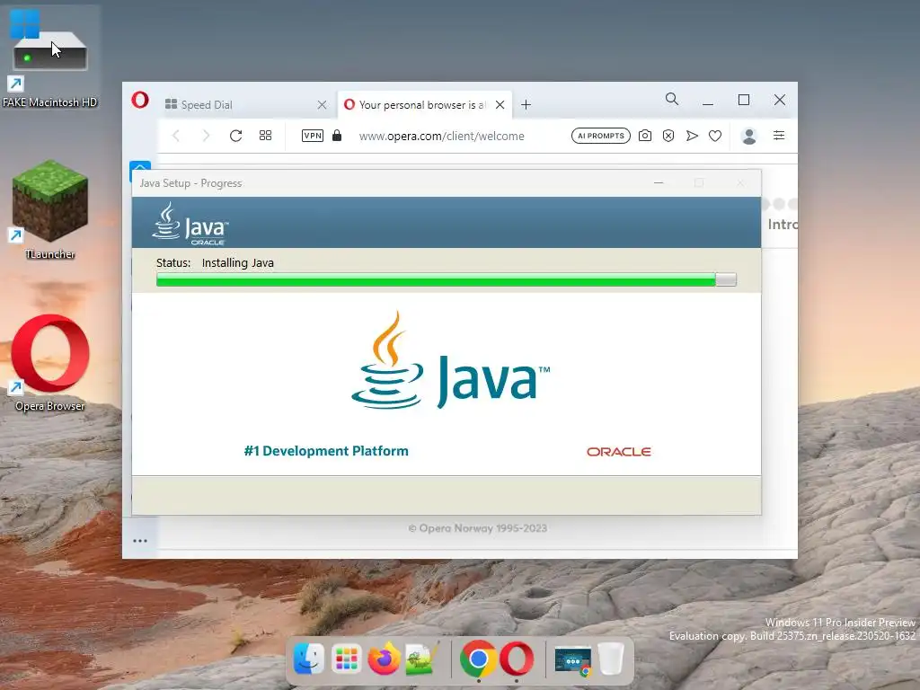Open AI PROMPTS button

click(601, 136)
